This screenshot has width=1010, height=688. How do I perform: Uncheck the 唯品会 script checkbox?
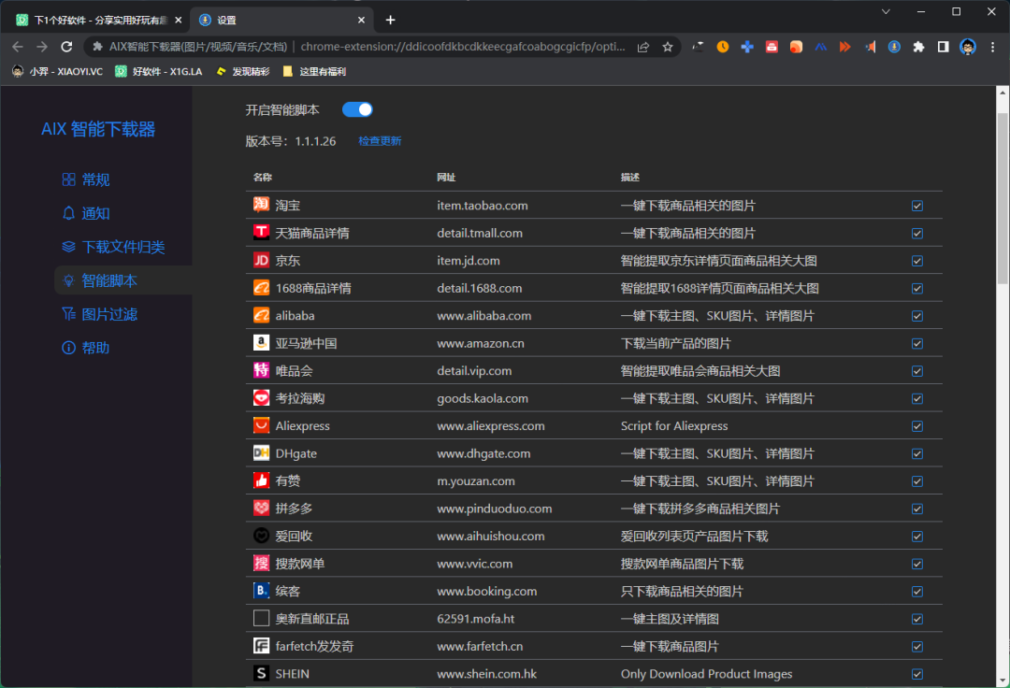coord(917,371)
